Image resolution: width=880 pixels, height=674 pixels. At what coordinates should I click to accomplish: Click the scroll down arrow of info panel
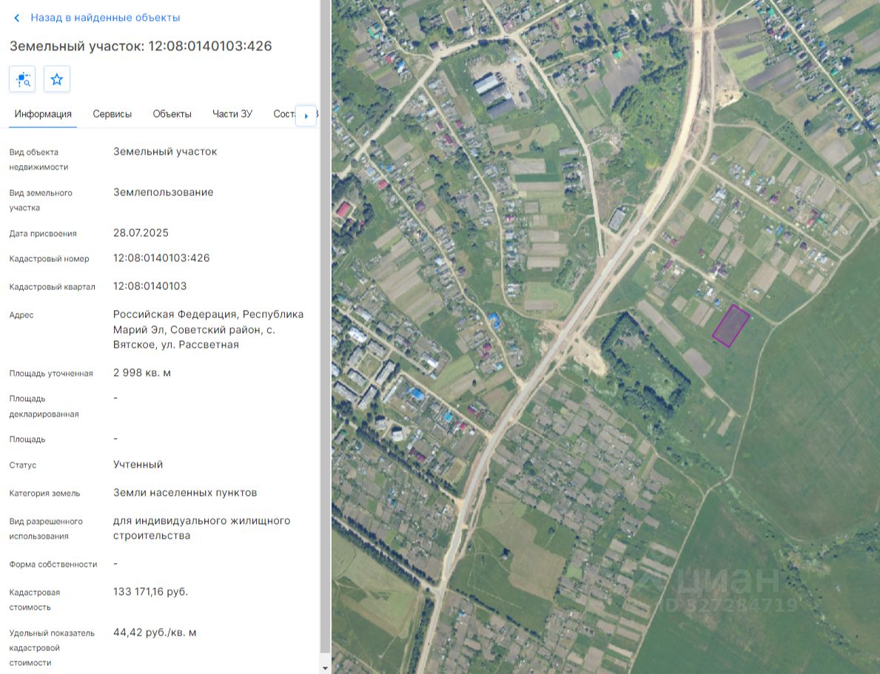[325, 668]
